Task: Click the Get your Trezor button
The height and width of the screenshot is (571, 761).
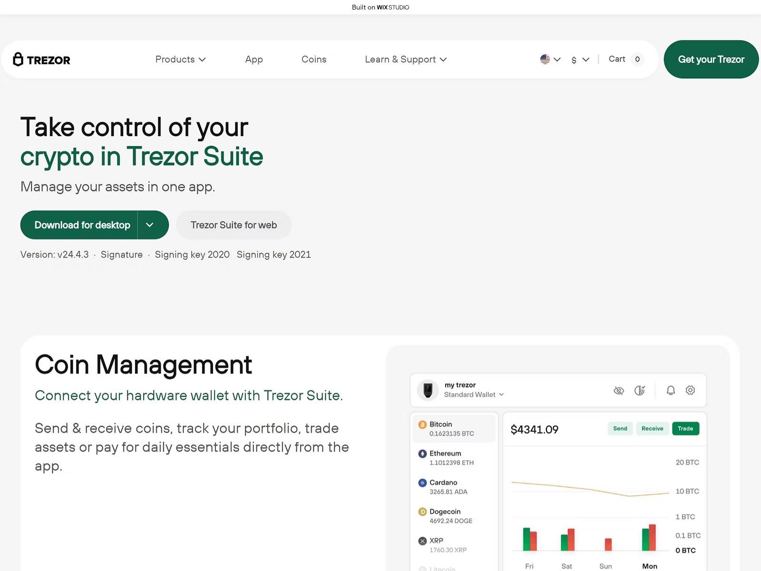Action: click(711, 59)
